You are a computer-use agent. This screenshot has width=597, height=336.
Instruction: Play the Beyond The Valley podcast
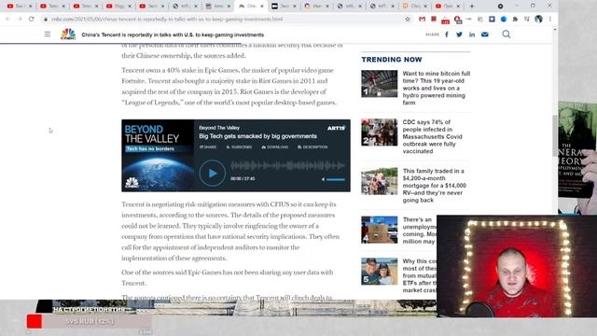(x=212, y=174)
